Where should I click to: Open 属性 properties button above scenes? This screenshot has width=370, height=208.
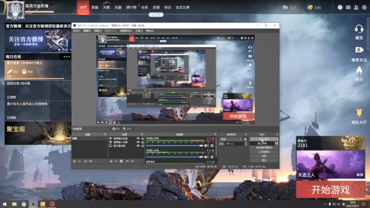click(116, 129)
